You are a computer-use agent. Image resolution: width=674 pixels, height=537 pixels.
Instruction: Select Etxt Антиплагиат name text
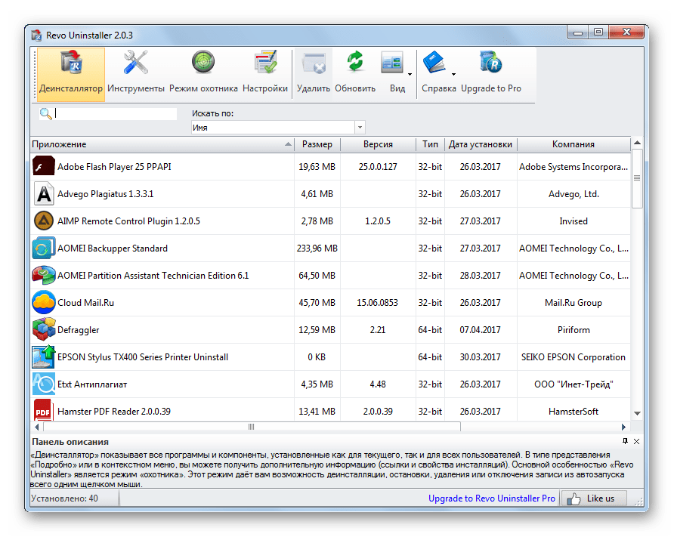click(x=92, y=384)
